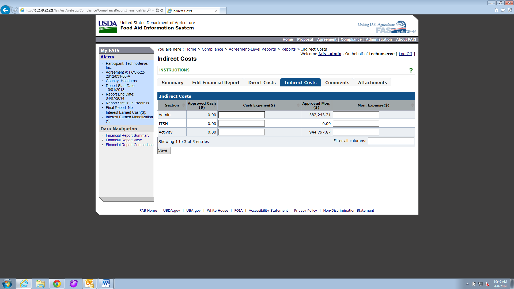Sort by Mon. Expense($) column header
Image resolution: width=514 pixels, height=289 pixels.
pyautogui.click(x=373, y=105)
